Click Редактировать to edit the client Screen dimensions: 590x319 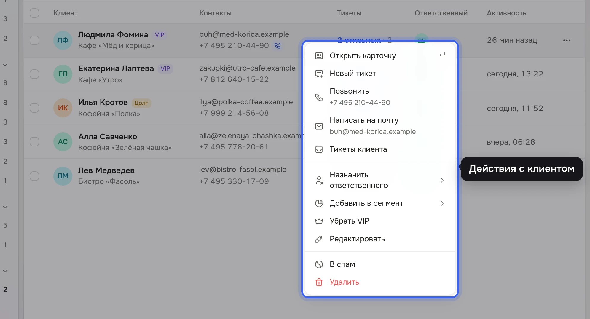[380, 239]
